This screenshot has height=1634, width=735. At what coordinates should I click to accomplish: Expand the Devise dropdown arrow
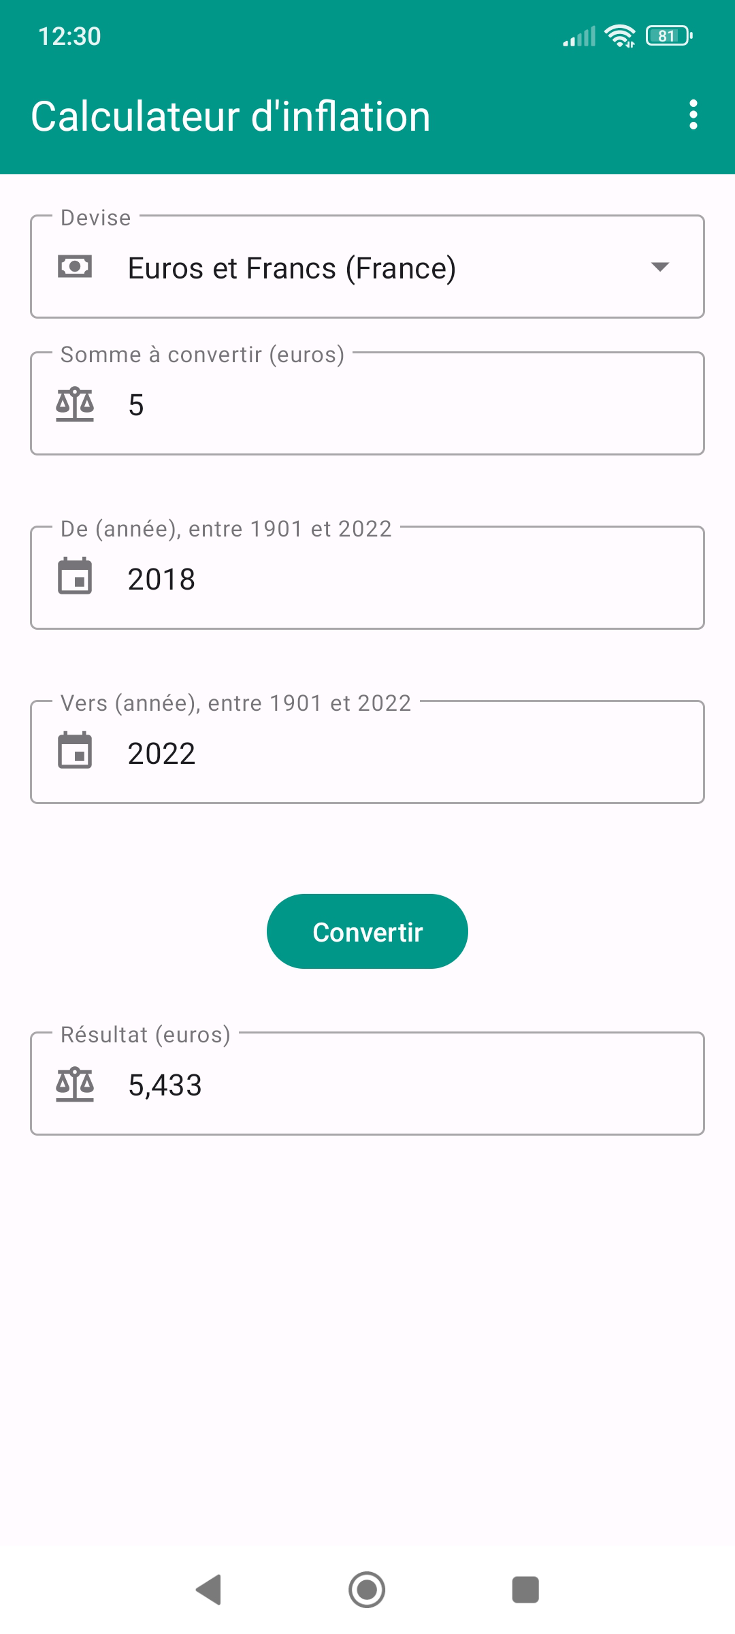659,267
